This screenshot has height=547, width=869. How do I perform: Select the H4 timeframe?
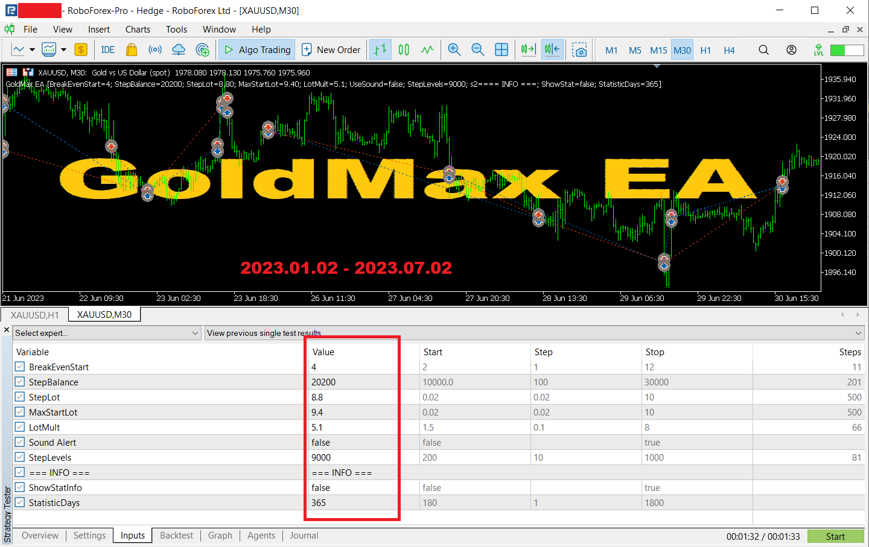729,50
